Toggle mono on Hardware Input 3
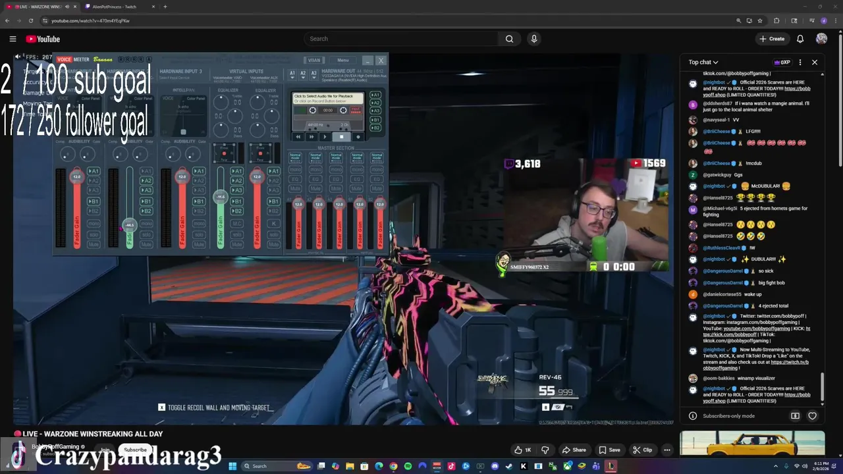Image resolution: width=843 pixels, height=474 pixels. [x=199, y=224]
